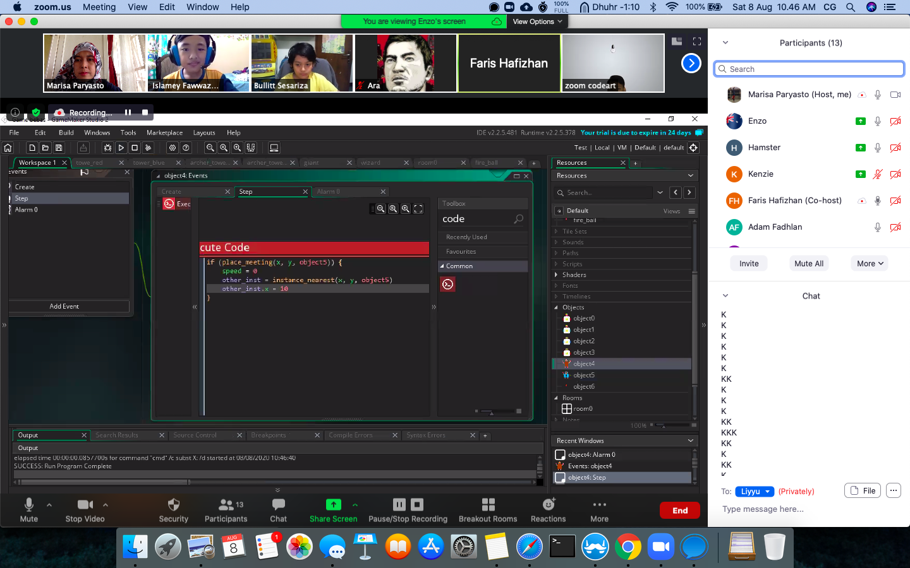Toggle Adam Fadhlan's microphone icon
The image size is (910, 568).
point(878,227)
